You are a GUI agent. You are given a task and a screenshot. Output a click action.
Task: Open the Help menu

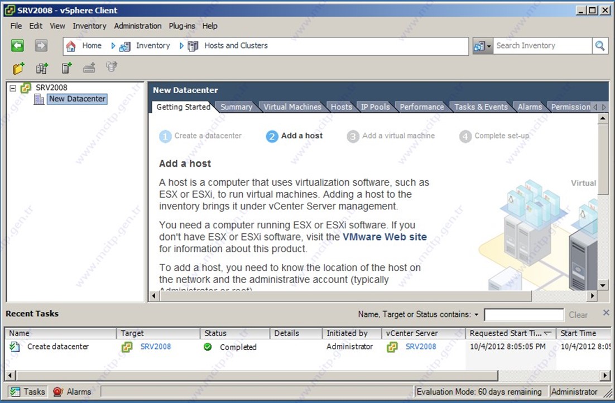[x=210, y=26]
